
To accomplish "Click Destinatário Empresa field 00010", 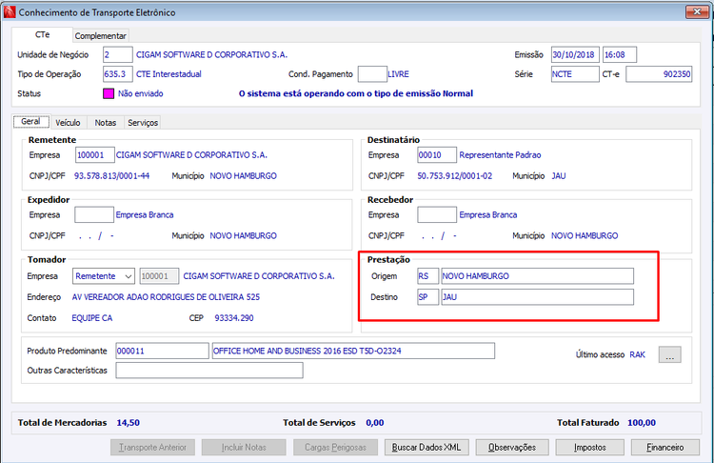I will click(437, 155).
